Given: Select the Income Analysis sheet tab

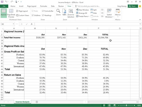Looking at the screenshot, I should tap(22, 102).
